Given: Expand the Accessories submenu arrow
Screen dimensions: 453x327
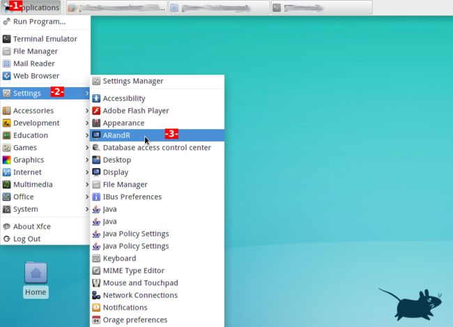Looking at the screenshot, I should pyautogui.click(x=86, y=111).
